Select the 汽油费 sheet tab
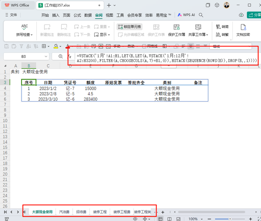 coord(64,212)
